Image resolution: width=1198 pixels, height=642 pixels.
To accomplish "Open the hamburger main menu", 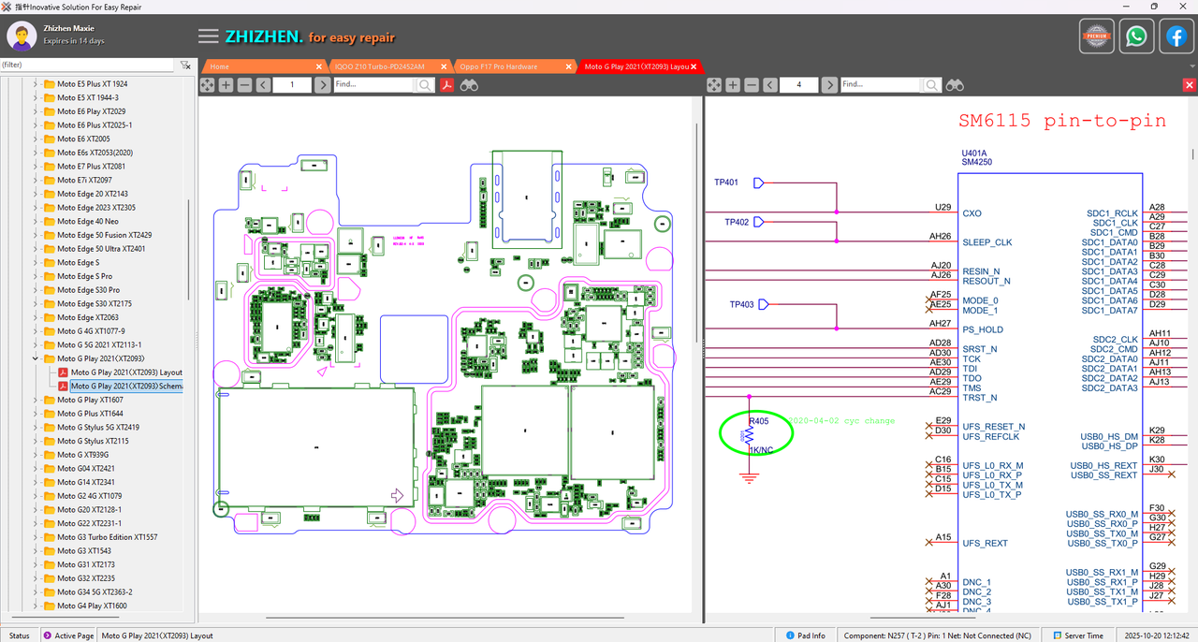I will [x=208, y=36].
